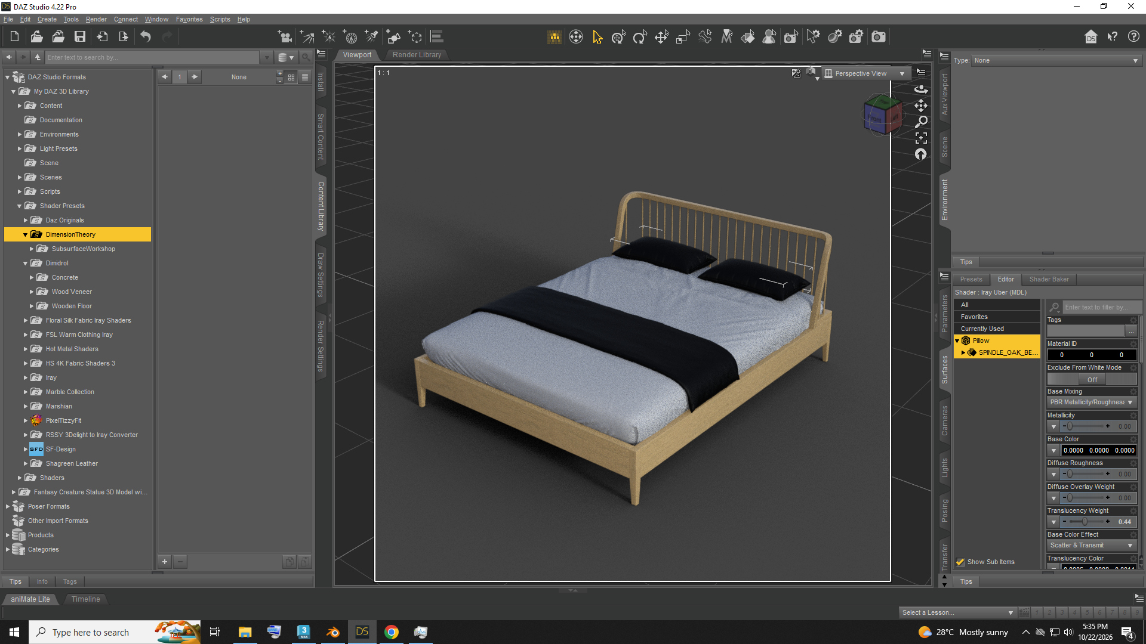Select the Wood Veneer folder
Viewport: 1146px width, 644px height.
pos(72,292)
